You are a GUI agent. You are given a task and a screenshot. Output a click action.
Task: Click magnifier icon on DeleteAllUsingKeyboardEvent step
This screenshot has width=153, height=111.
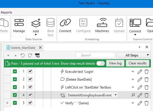click(133, 95)
